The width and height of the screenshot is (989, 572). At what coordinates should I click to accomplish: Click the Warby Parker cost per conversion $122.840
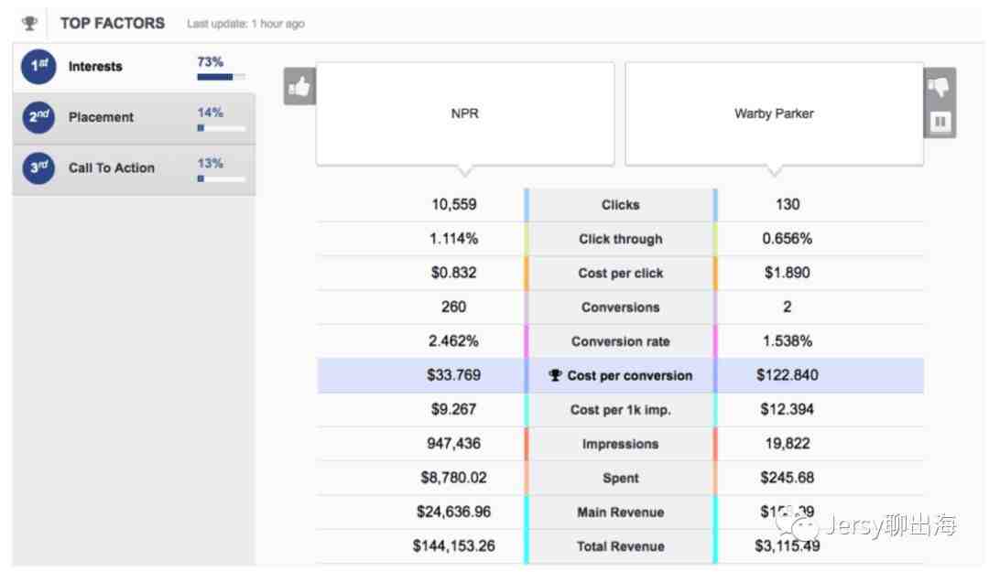pos(788,374)
